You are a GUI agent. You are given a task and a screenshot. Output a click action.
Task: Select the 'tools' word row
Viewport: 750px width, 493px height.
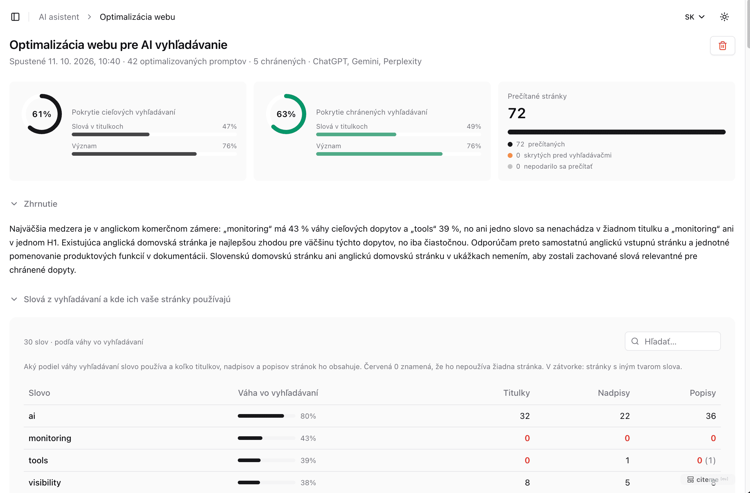372,460
